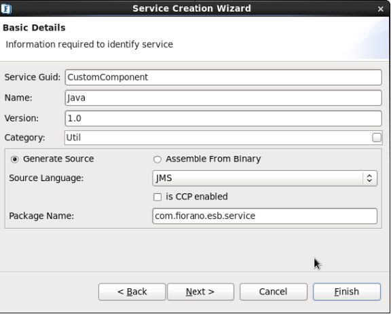Image resolution: width=391 pixels, height=314 pixels.
Task: Cancel the service creation wizard
Action: click(x=274, y=292)
